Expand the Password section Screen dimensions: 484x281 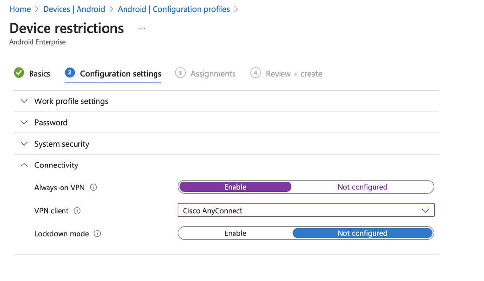pyautogui.click(x=51, y=123)
